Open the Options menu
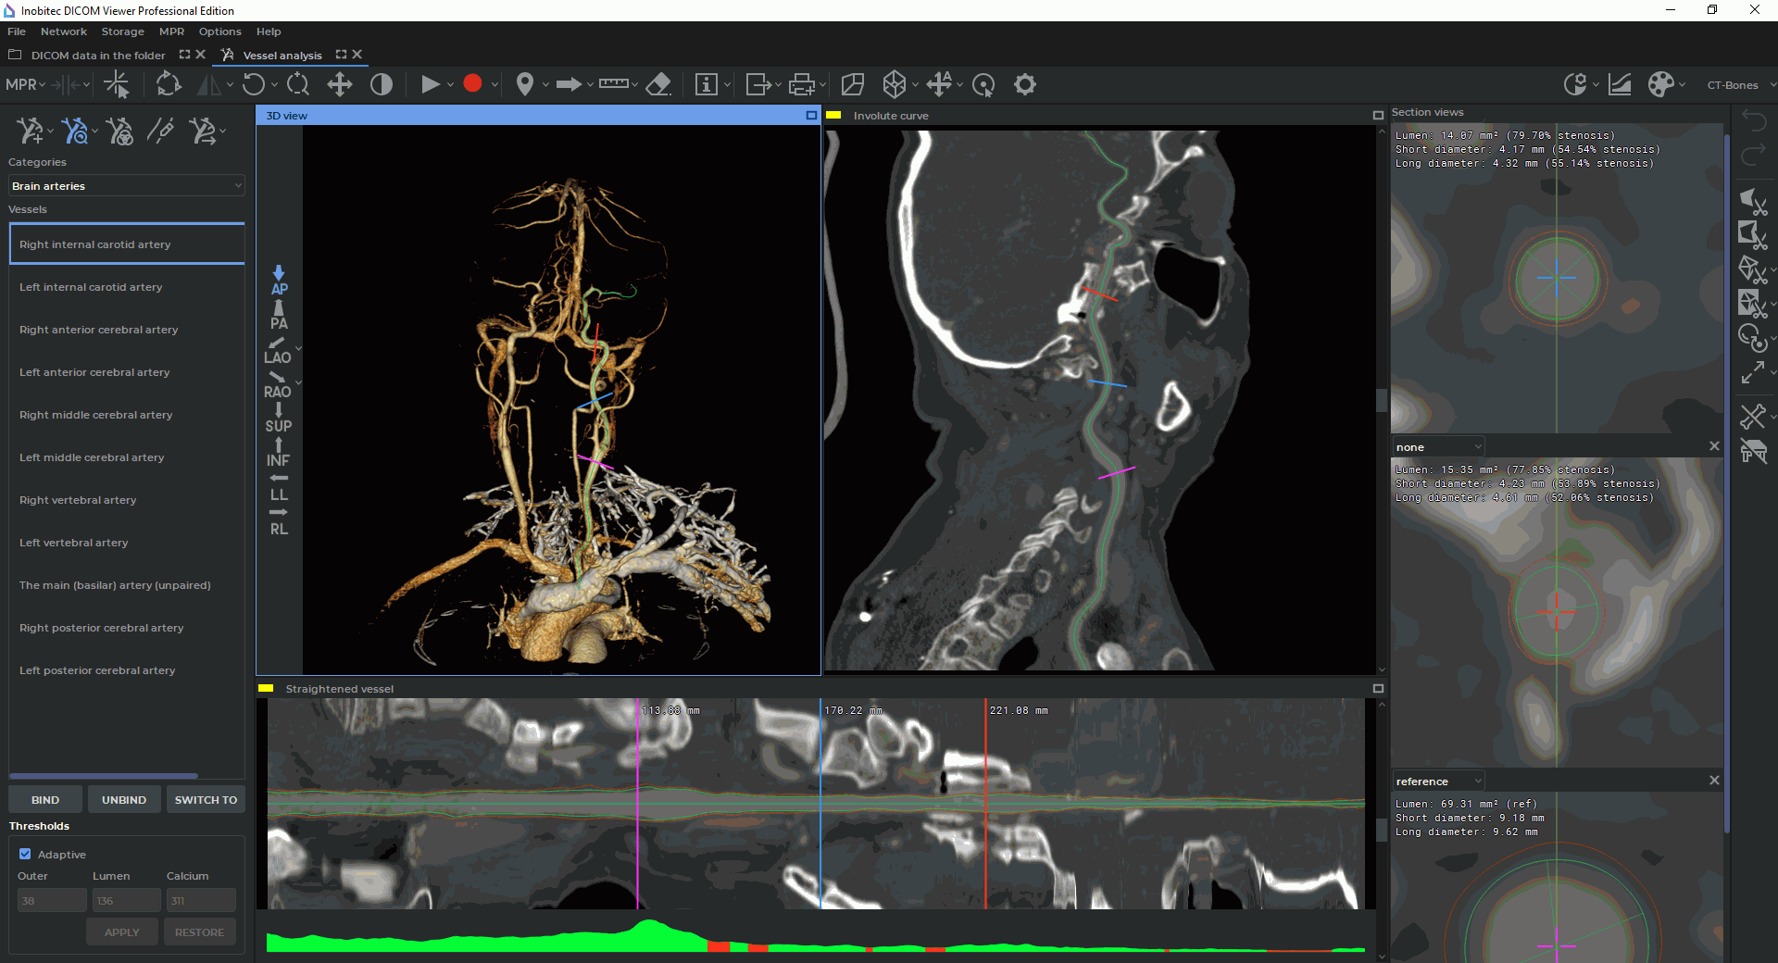Viewport: 1778px width, 963px height. coord(219,31)
